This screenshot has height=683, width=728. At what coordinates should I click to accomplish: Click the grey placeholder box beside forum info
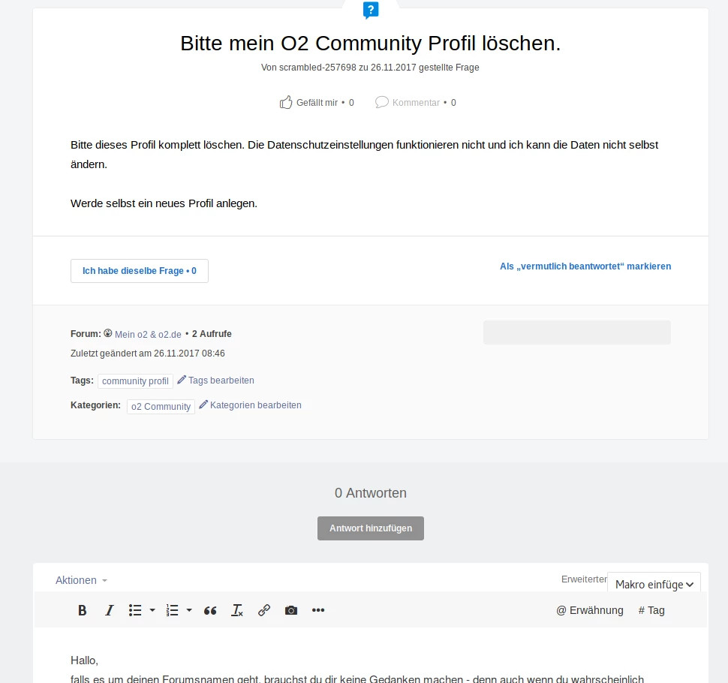point(577,332)
